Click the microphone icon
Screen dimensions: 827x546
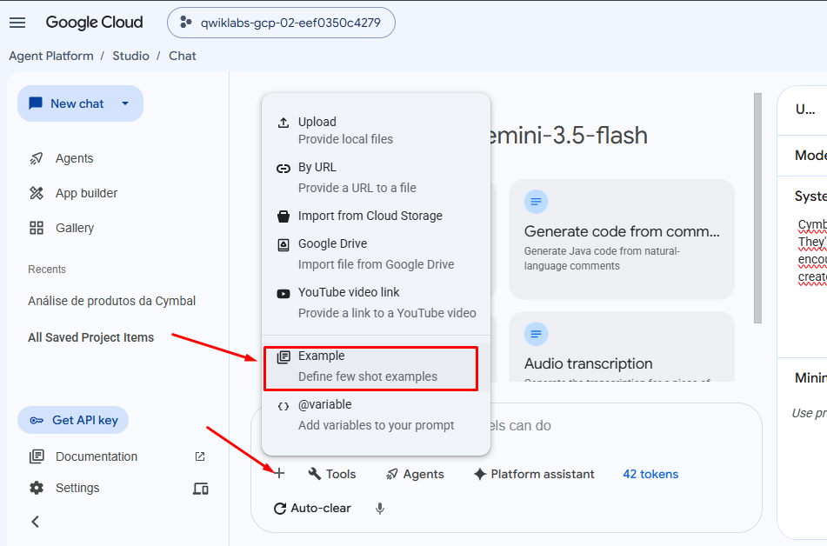pyautogui.click(x=380, y=509)
